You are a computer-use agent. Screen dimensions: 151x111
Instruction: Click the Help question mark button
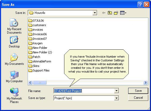pos(140,5)
